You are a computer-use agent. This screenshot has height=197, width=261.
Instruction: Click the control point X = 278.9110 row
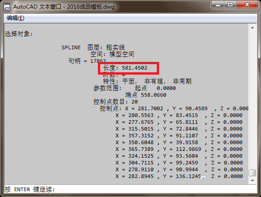point(179,169)
